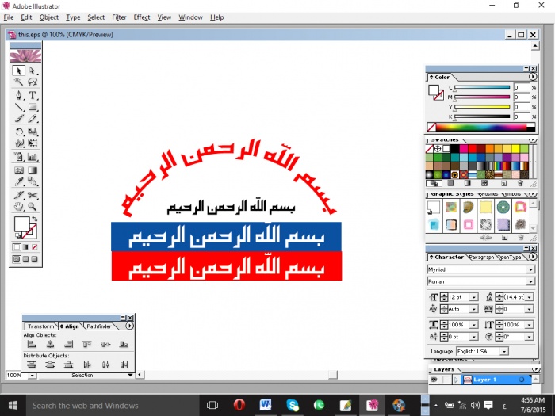
Task: Open the Object menu
Action: click(x=49, y=17)
